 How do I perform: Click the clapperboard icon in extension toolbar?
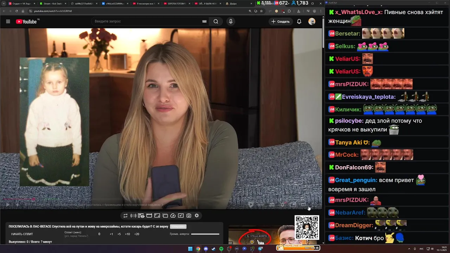(x=149, y=215)
